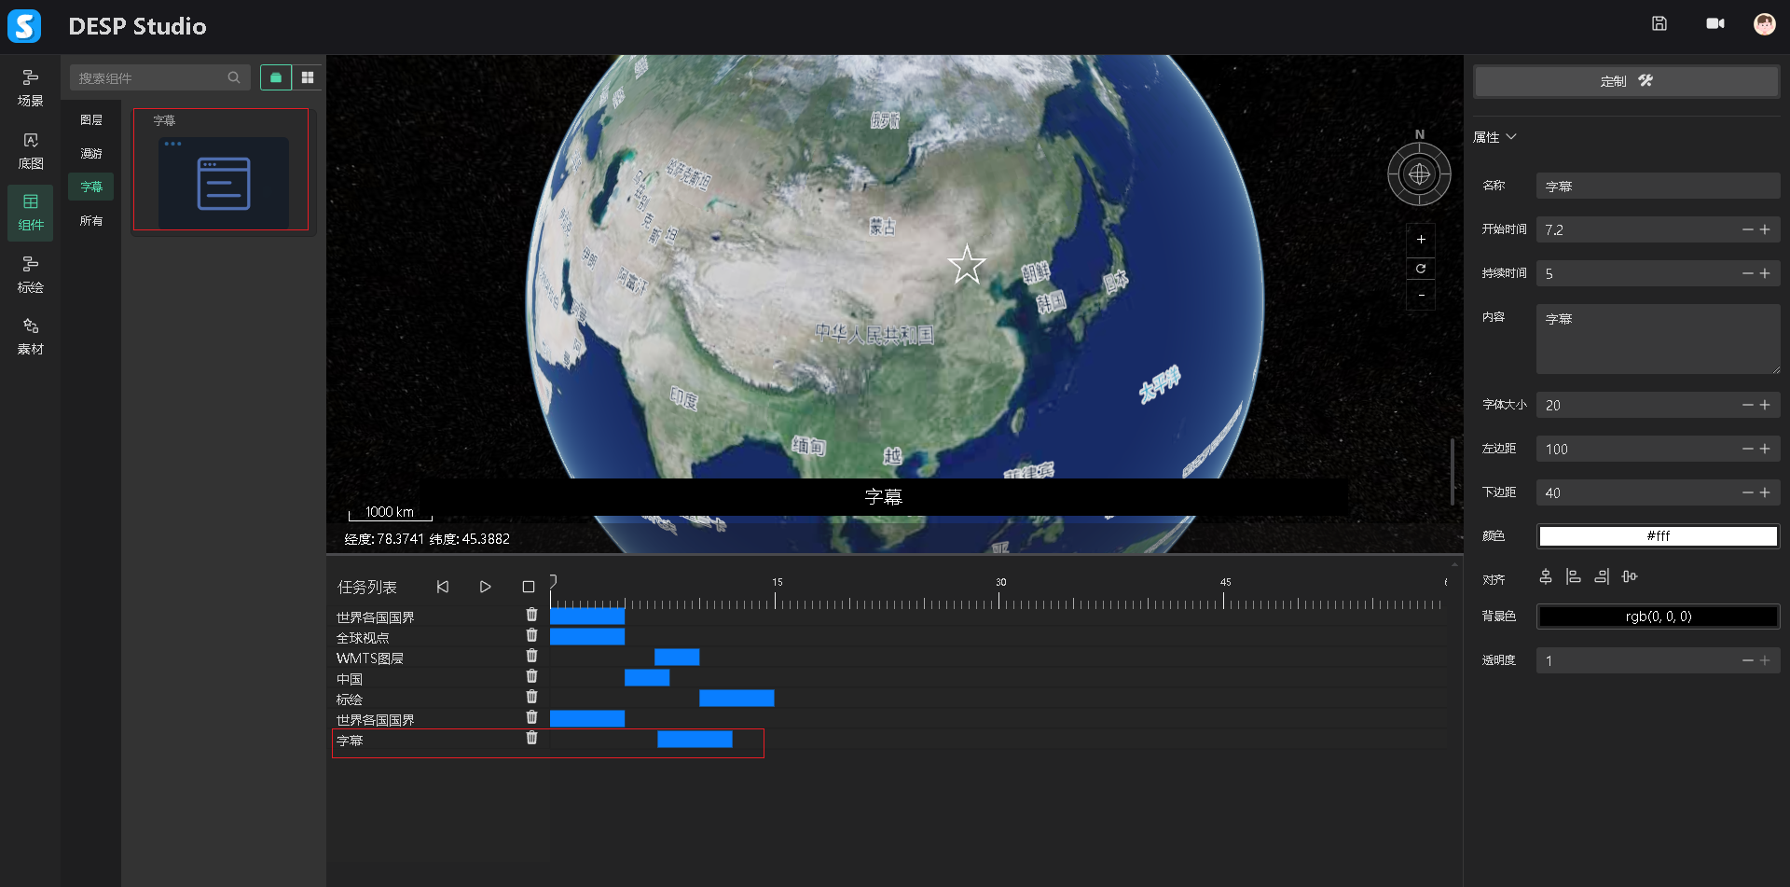Click the map reset view icon
1790x887 pixels.
tap(1420, 269)
